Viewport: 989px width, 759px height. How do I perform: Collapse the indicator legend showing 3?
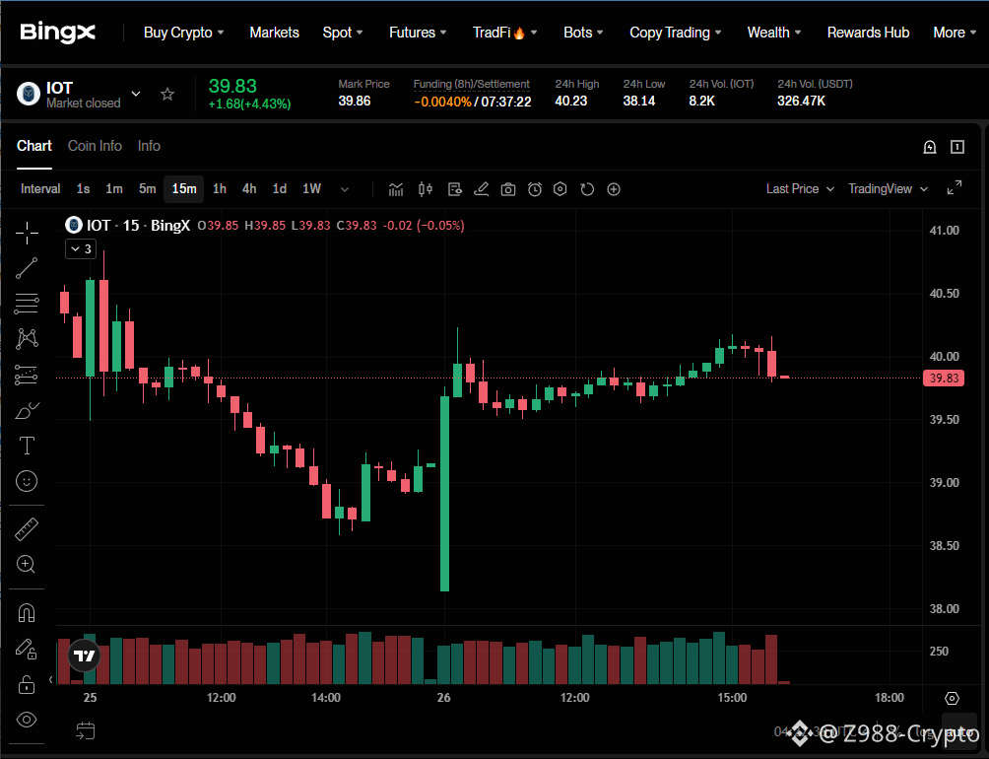[81, 248]
